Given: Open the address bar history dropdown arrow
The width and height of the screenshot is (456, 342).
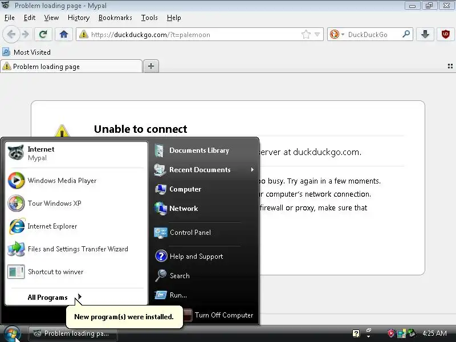Looking at the screenshot, I should click(317, 34).
